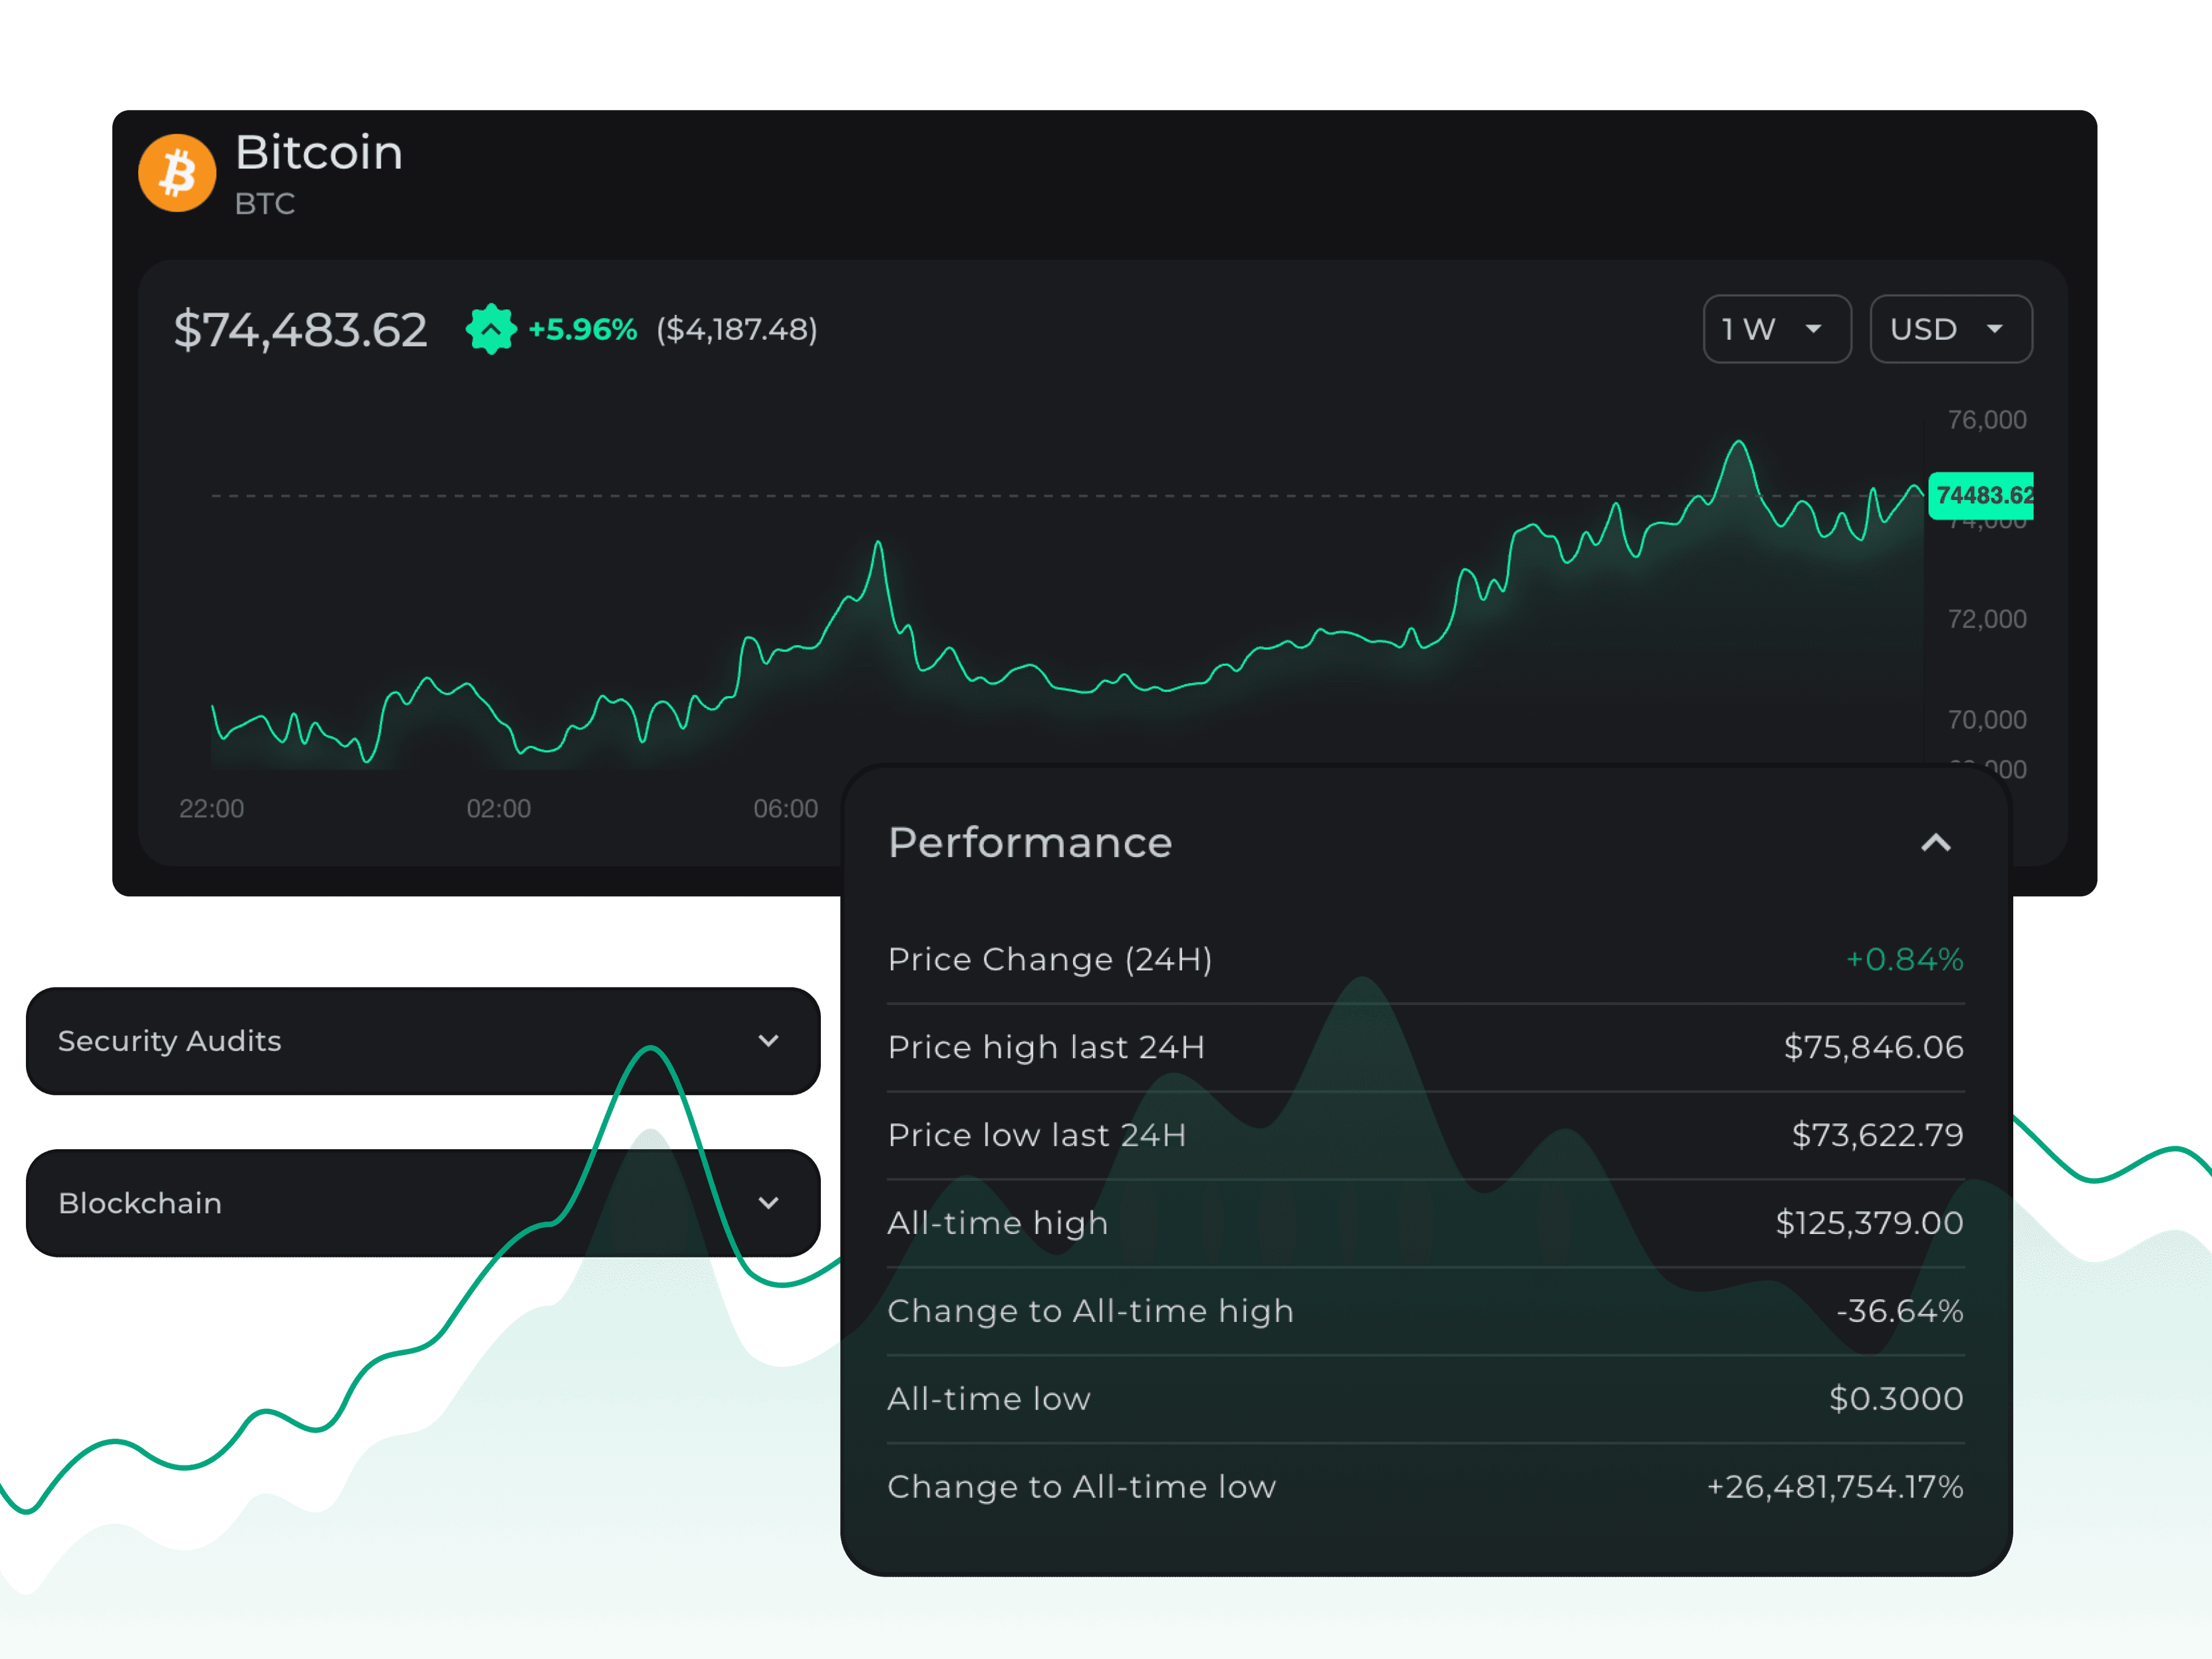The height and width of the screenshot is (1659, 2212).
Task: Click the green upward trend badge icon
Action: pos(491,329)
